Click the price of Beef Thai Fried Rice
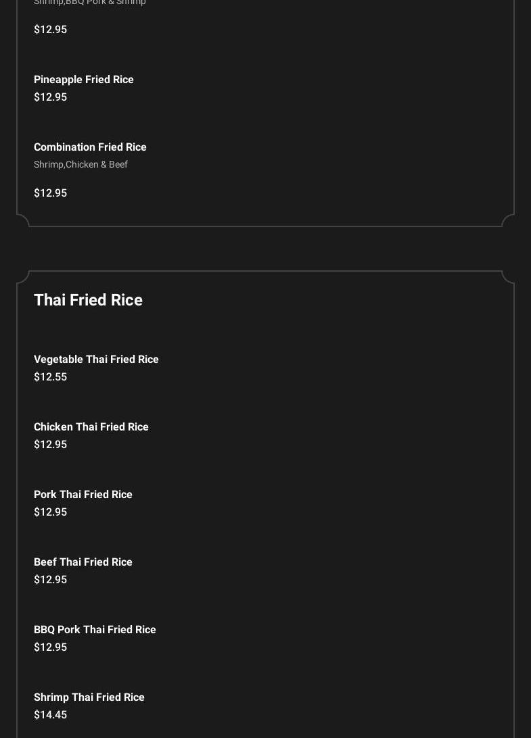 point(50,580)
